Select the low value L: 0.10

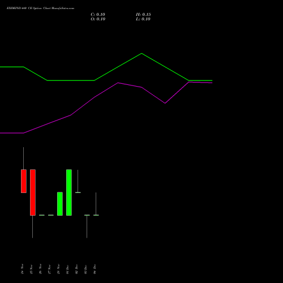click(x=143, y=19)
